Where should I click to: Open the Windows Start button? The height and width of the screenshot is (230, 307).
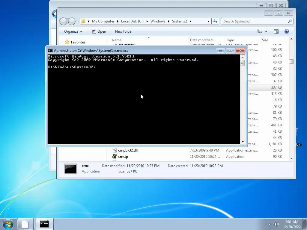8,224
